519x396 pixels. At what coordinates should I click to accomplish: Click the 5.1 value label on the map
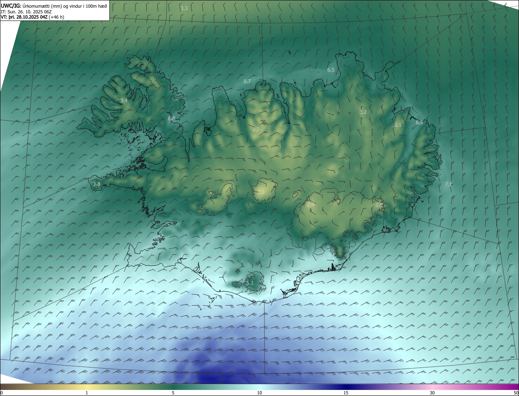(249, 283)
